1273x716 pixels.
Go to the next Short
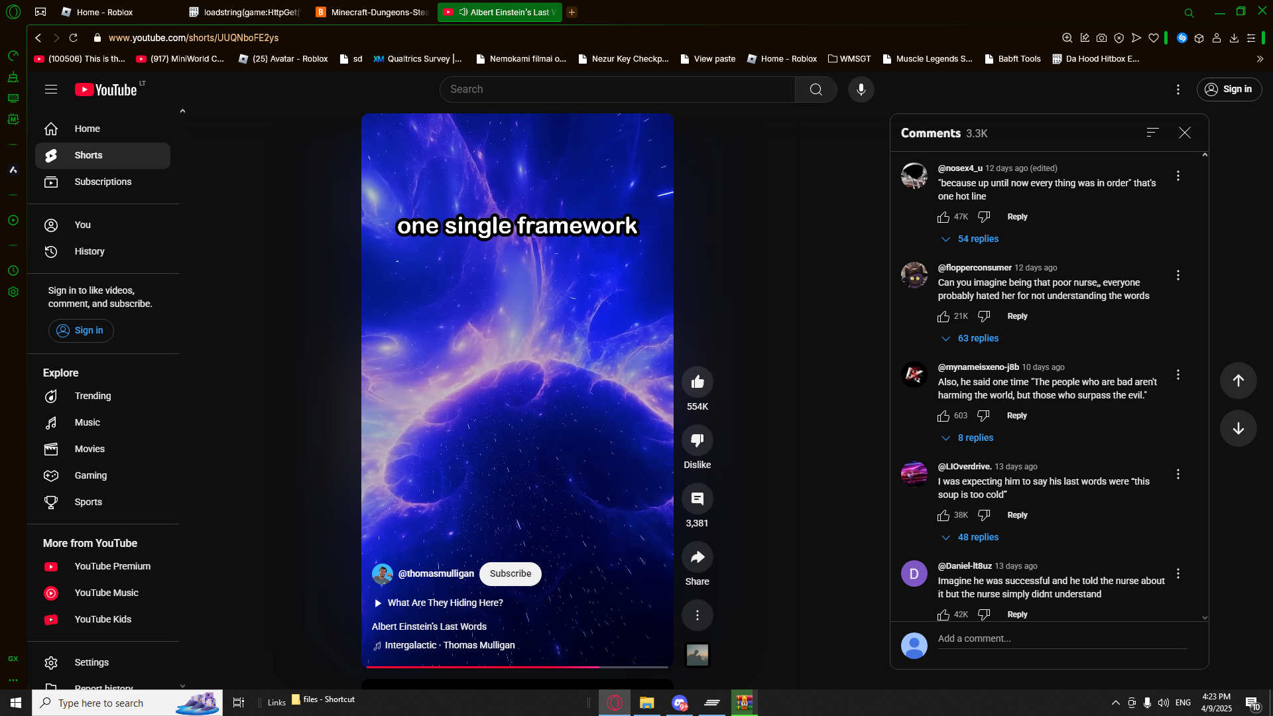click(x=1239, y=428)
